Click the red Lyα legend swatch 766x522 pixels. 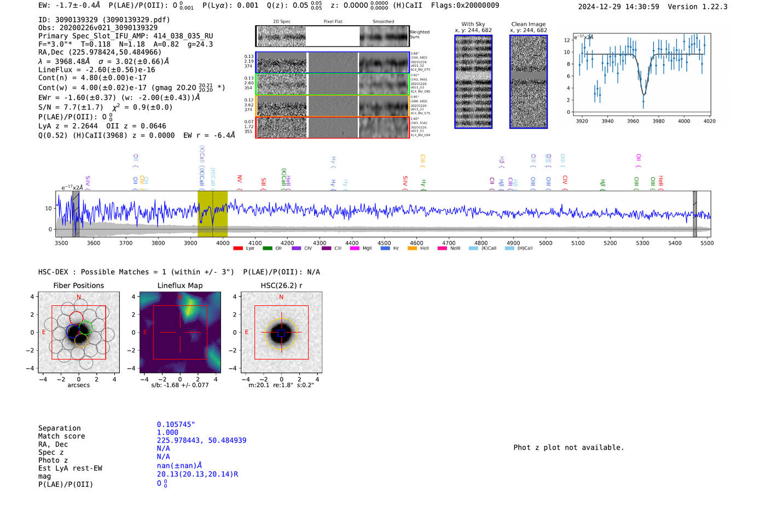tap(238, 248)
